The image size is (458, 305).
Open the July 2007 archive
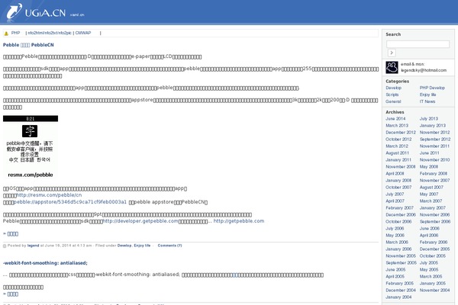395,194
